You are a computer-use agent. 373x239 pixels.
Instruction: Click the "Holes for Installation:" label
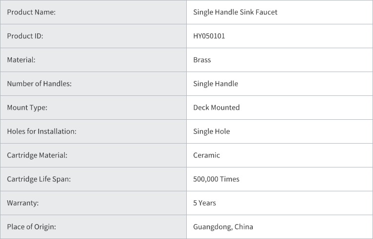(x=42, y=132)
